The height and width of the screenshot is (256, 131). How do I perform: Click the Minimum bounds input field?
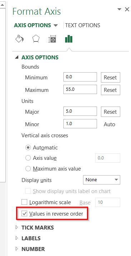pos(80,77)
